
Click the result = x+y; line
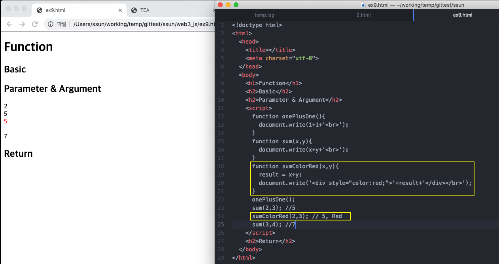pyautogui.click(x=280, y=175)
